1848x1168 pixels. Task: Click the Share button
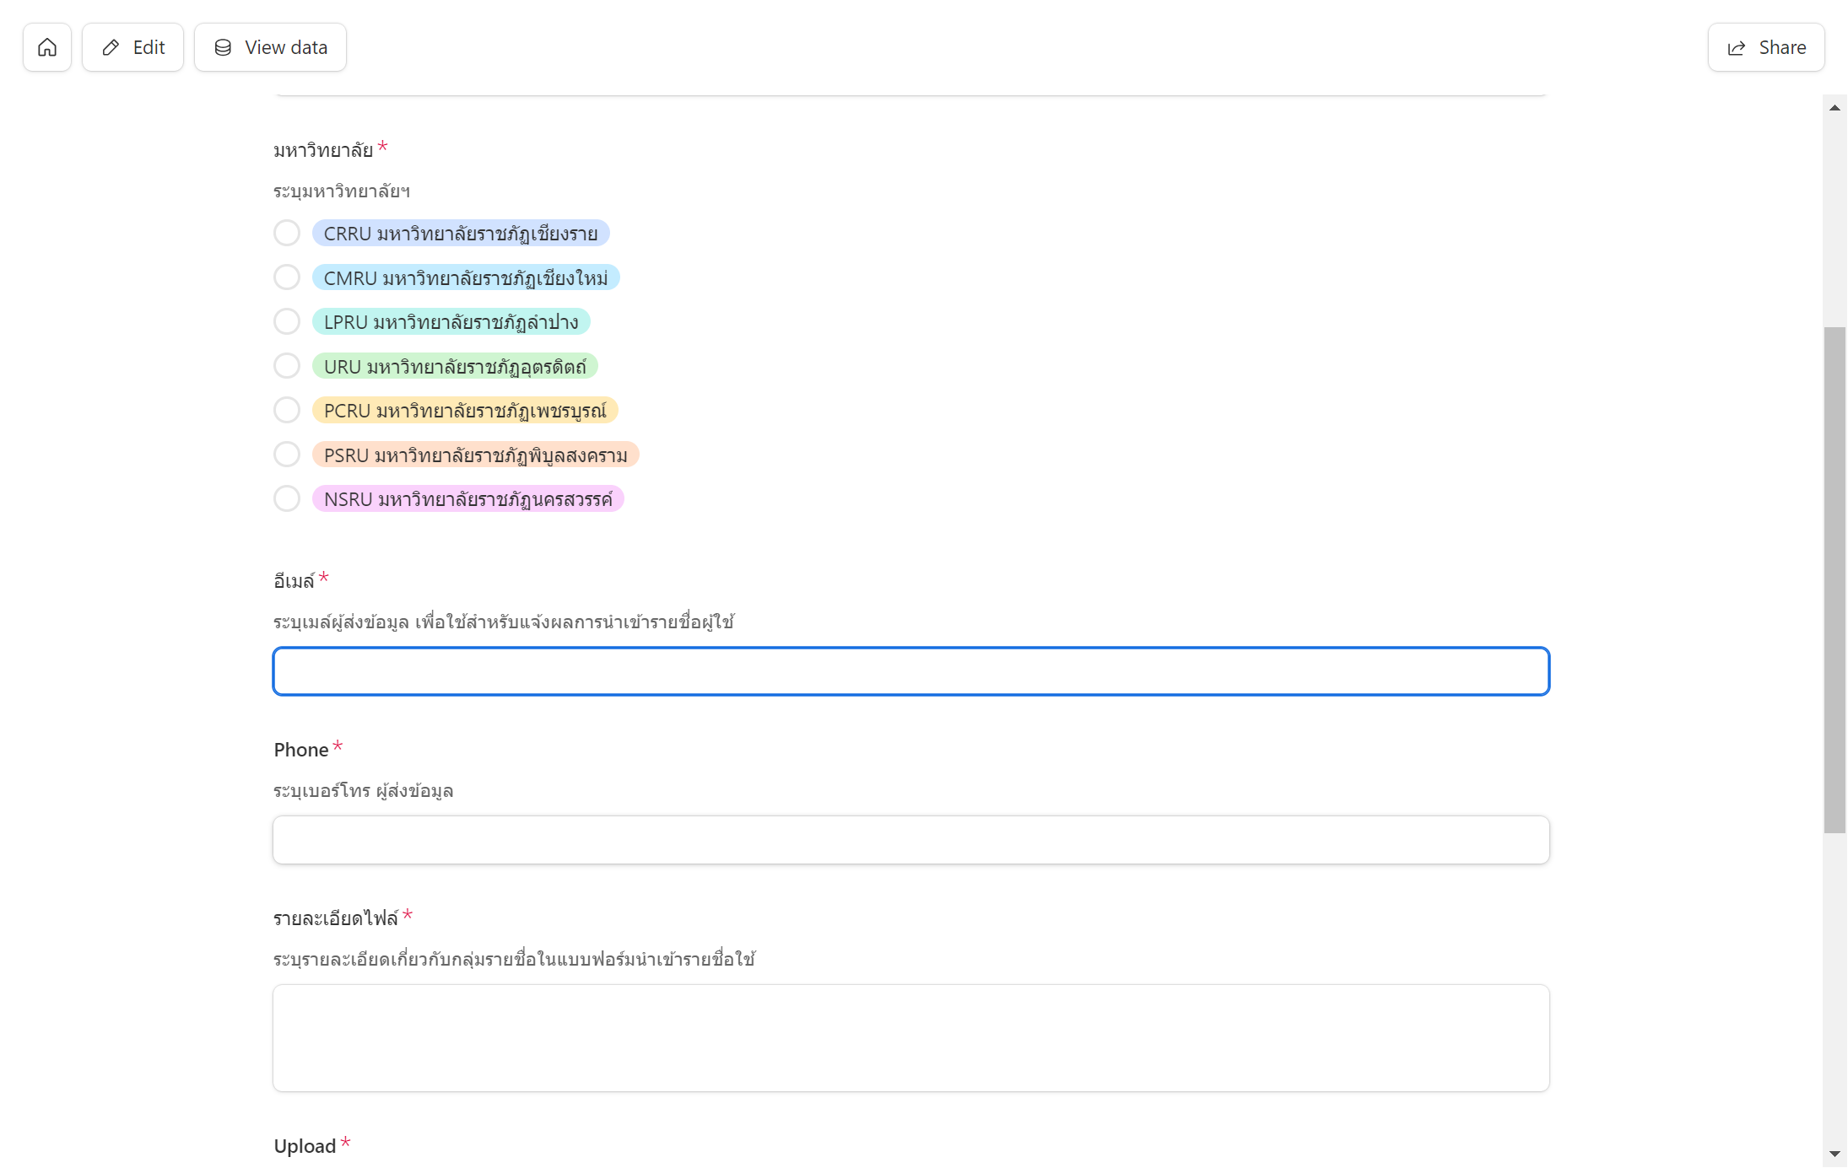[x=1766, y=47]
